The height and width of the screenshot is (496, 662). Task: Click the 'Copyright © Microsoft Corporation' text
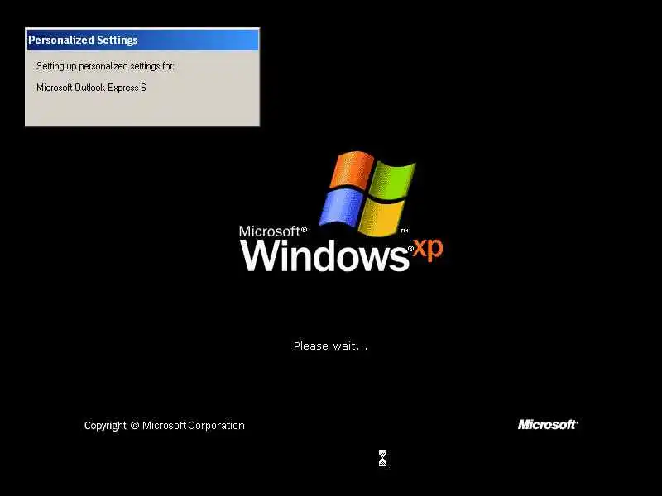[164, 426]
